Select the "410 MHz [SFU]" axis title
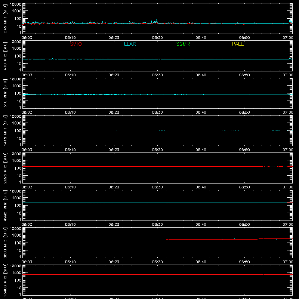 [x=5, y=56]
